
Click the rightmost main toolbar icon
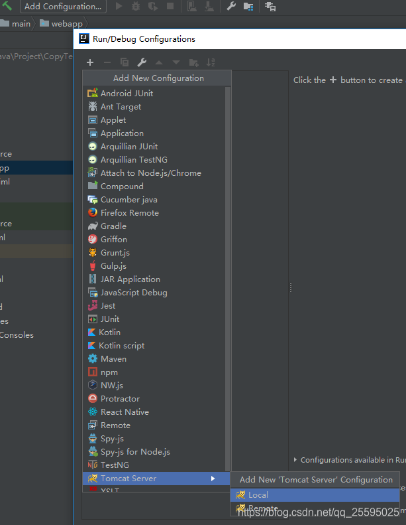(270, 7)
